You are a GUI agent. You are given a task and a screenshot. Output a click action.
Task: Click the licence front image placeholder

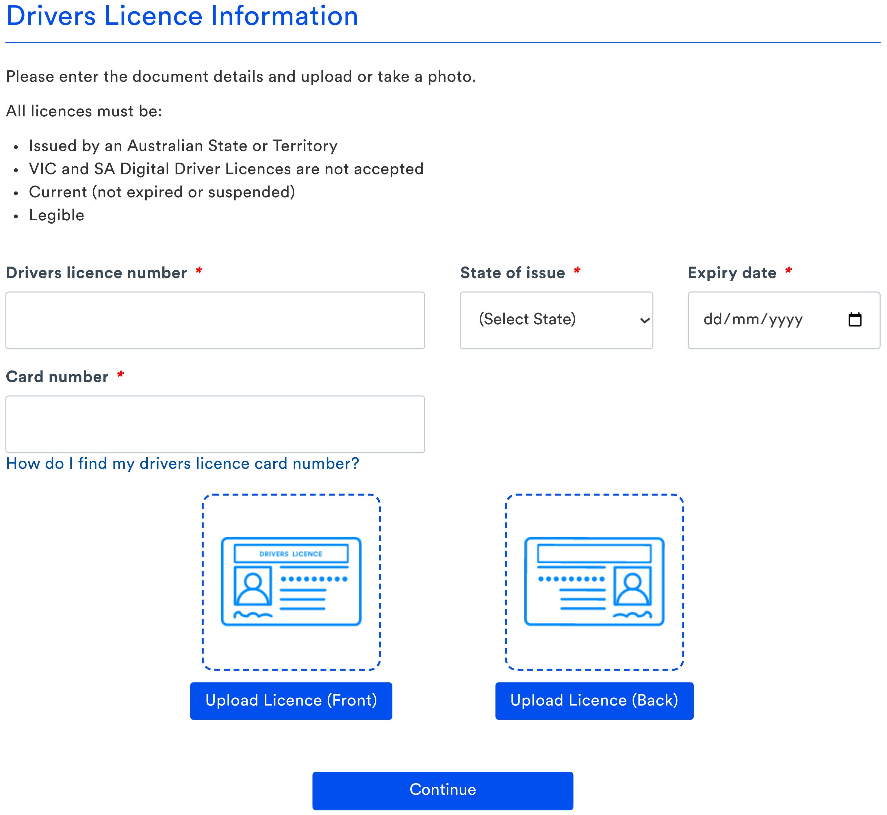point(291,582)
